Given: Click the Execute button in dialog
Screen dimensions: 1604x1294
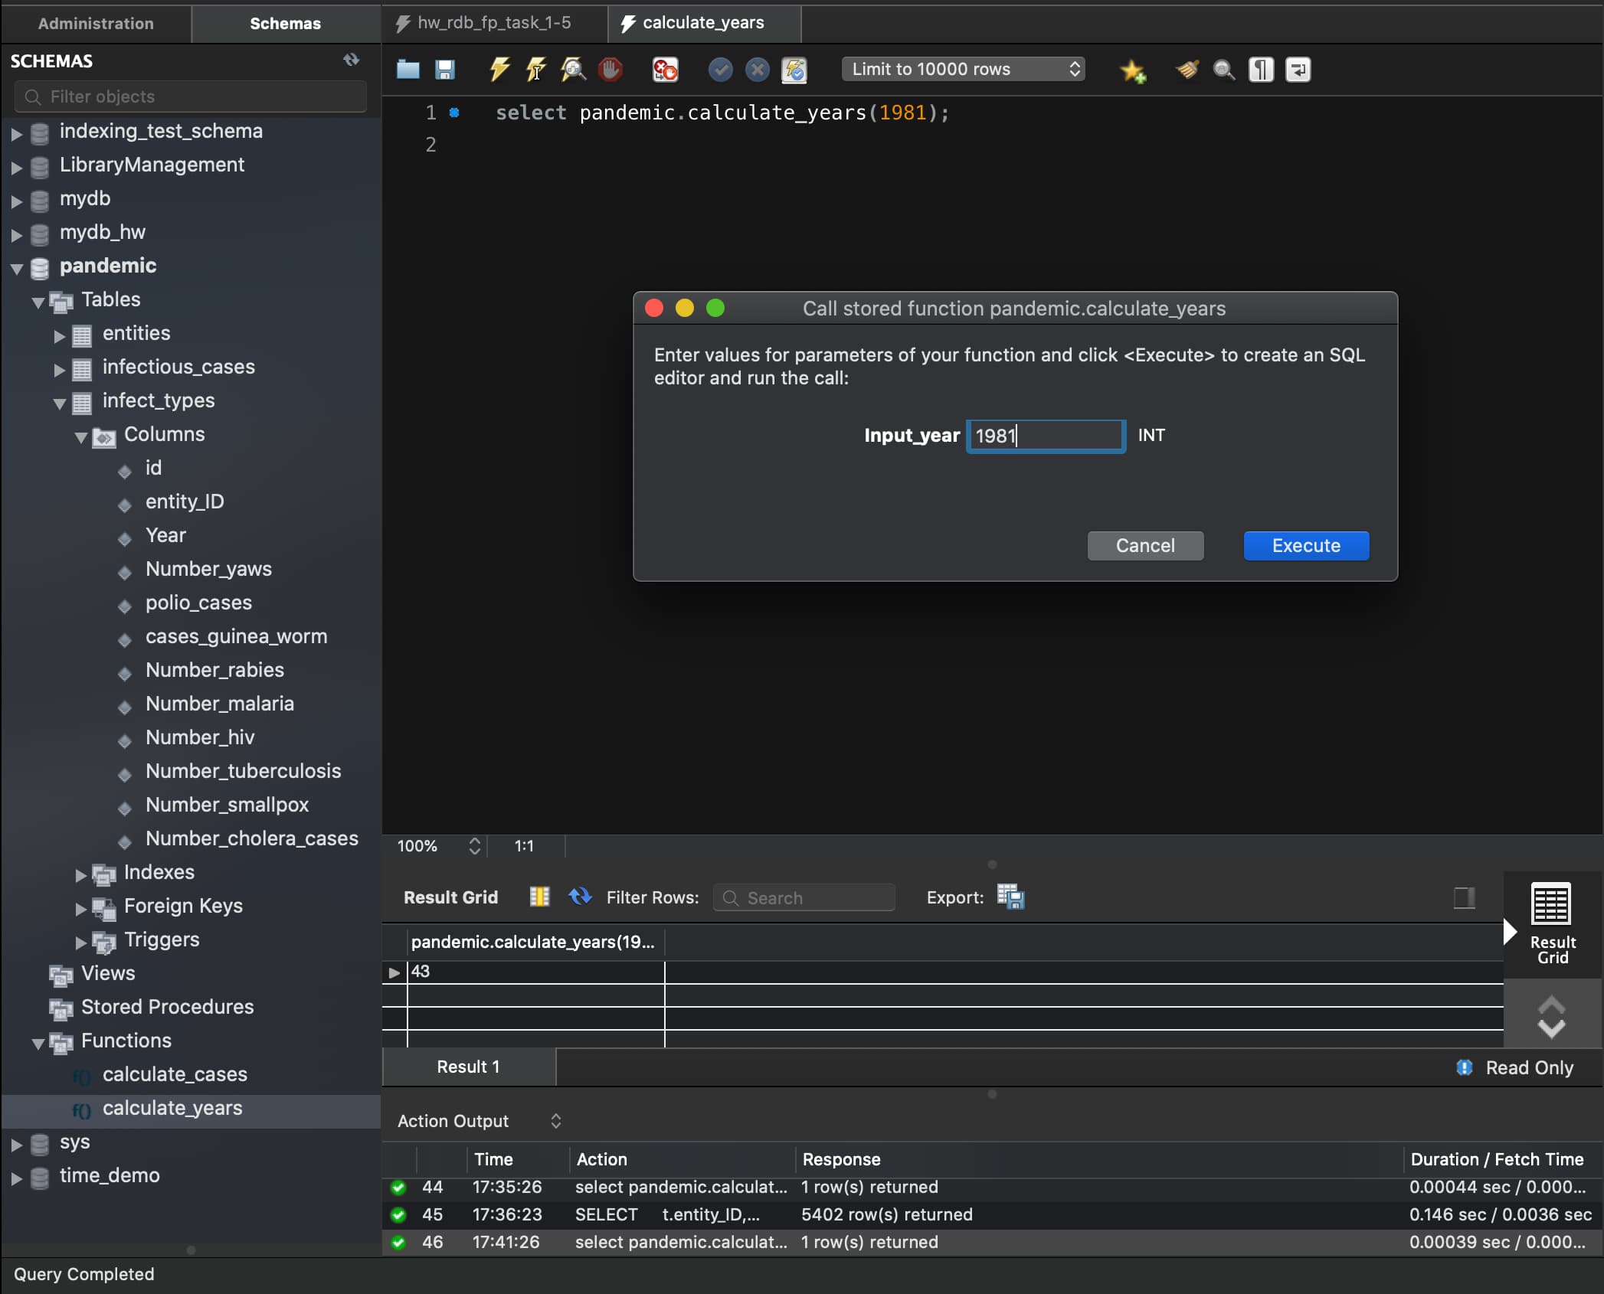Looking at the screenshot, I should tap(1305, 544).
